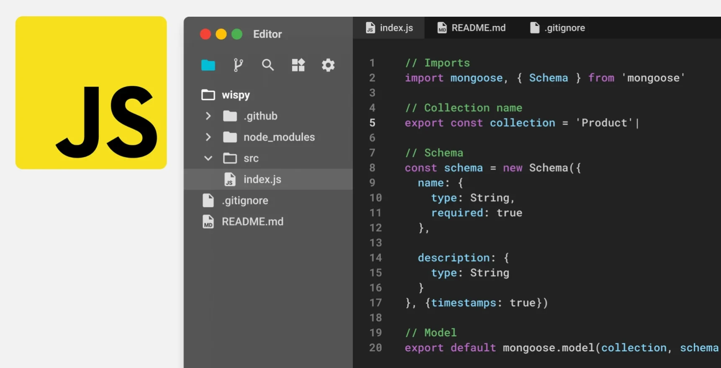721x368 pixels.
Task: Select the src folder label
Action: (251, 158)
